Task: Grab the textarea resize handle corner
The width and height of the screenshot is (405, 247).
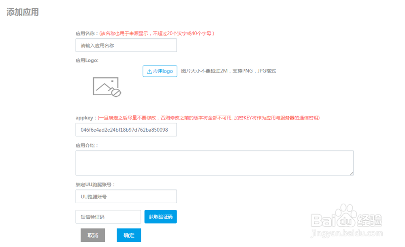Action: 352,174
